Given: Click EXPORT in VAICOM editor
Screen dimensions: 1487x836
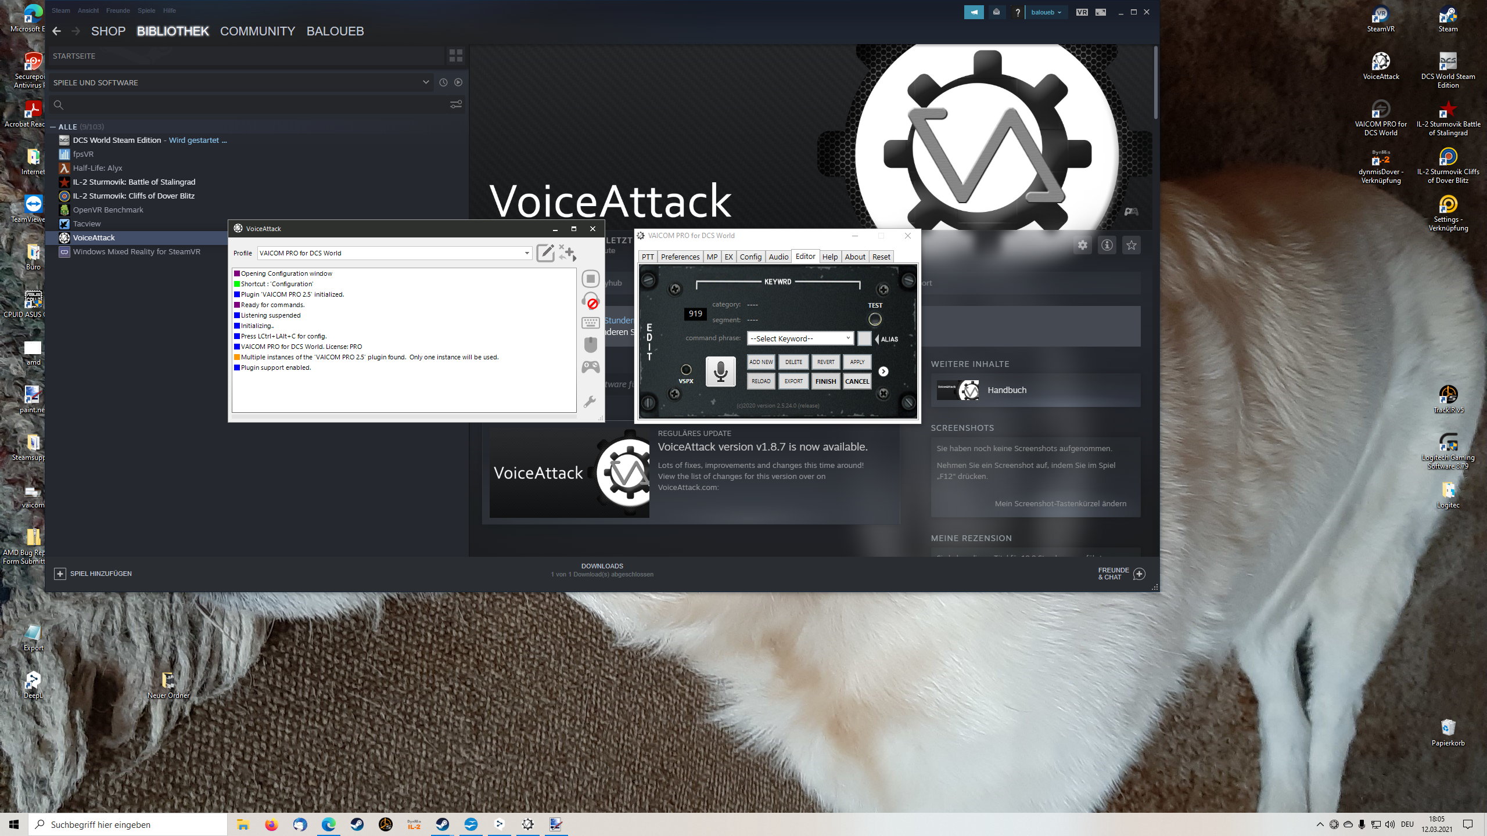Looking at the screenshot, I should (793, 381).
